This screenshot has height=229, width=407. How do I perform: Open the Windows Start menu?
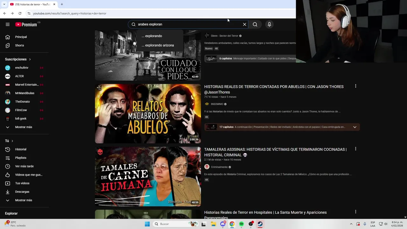tap(147, 224)
